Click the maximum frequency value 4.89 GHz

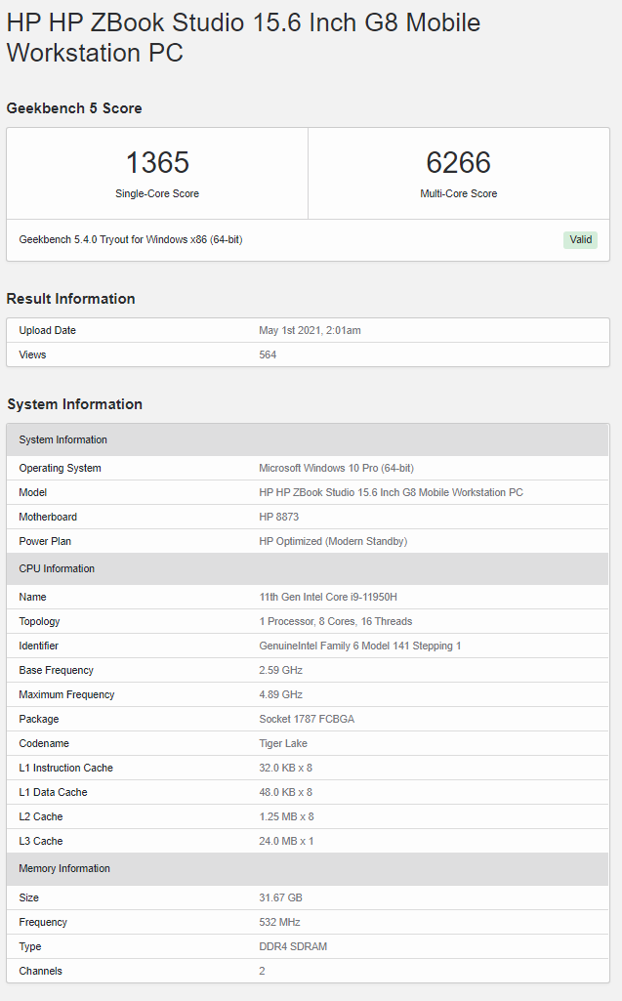click(280, 694)
